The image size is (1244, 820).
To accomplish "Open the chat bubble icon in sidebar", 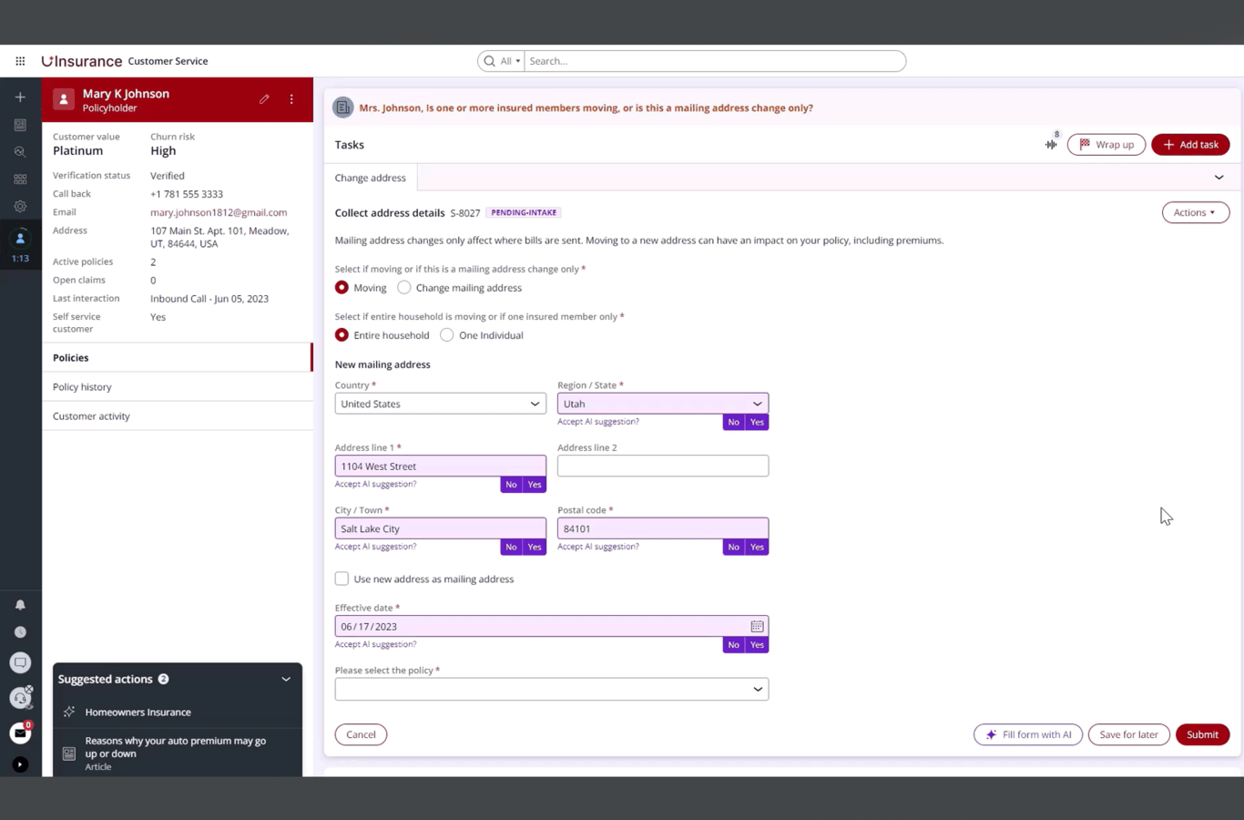I will pos(20,662).
